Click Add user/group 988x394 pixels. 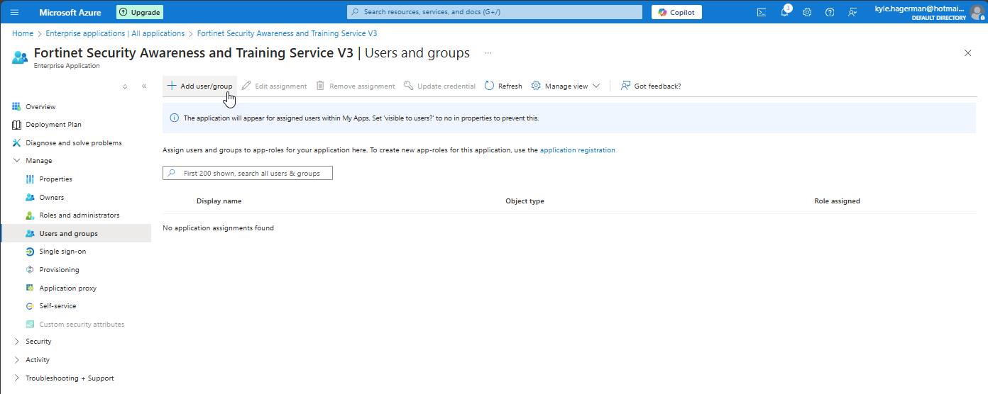pos(199,86)
